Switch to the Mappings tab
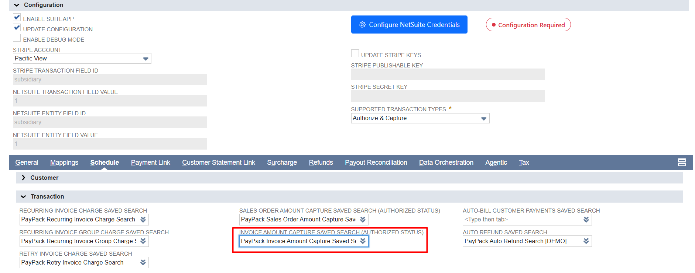Viewport: 695px width, 273px height. click(64, 162)
